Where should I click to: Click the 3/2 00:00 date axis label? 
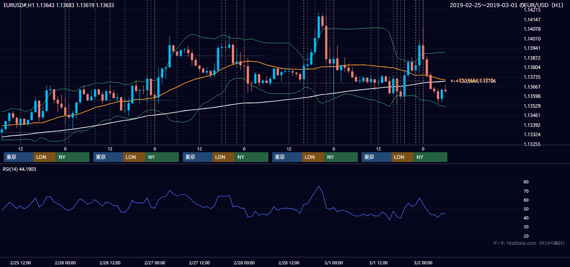[423, 263]
